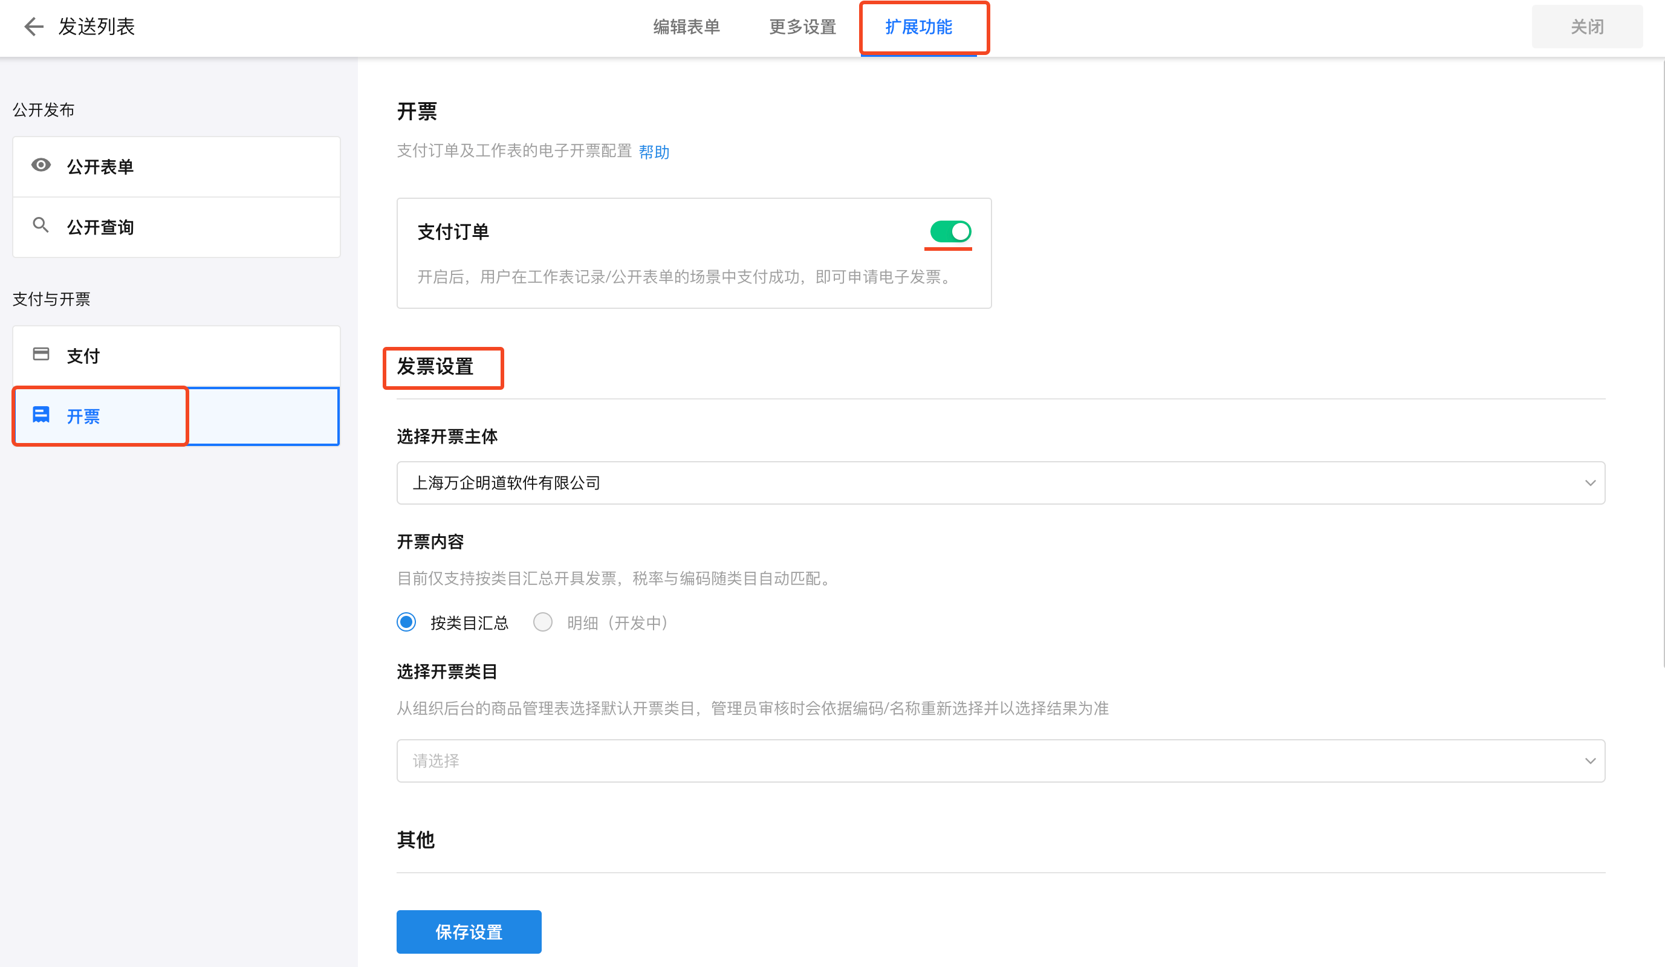Click the chevron in the 开票类目 dropdown
Screen dimensions: 1665x967
pyautogui.click(x=1589, y=761)
